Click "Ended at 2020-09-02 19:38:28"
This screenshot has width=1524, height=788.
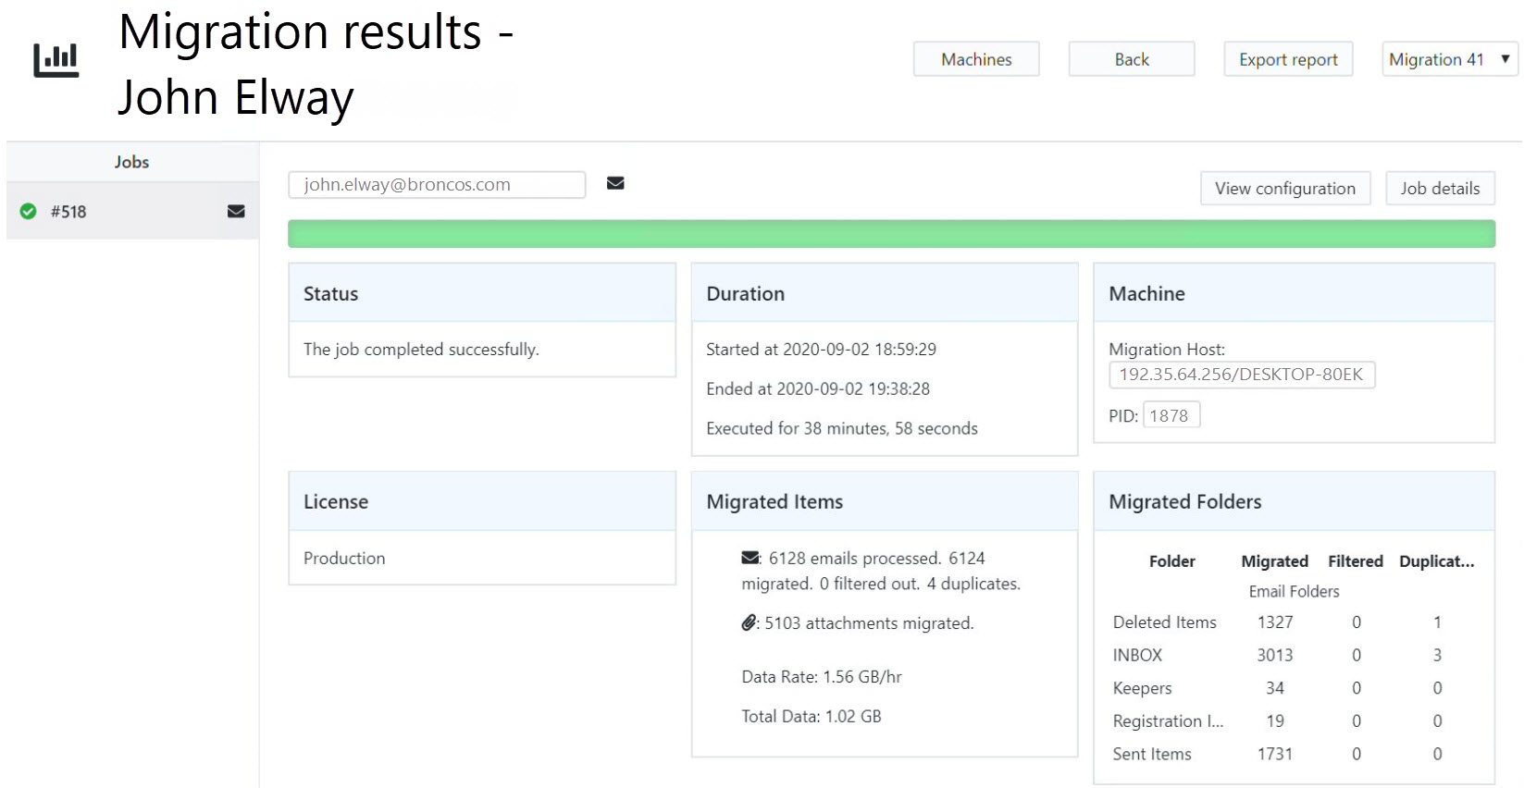coord(818,389)
